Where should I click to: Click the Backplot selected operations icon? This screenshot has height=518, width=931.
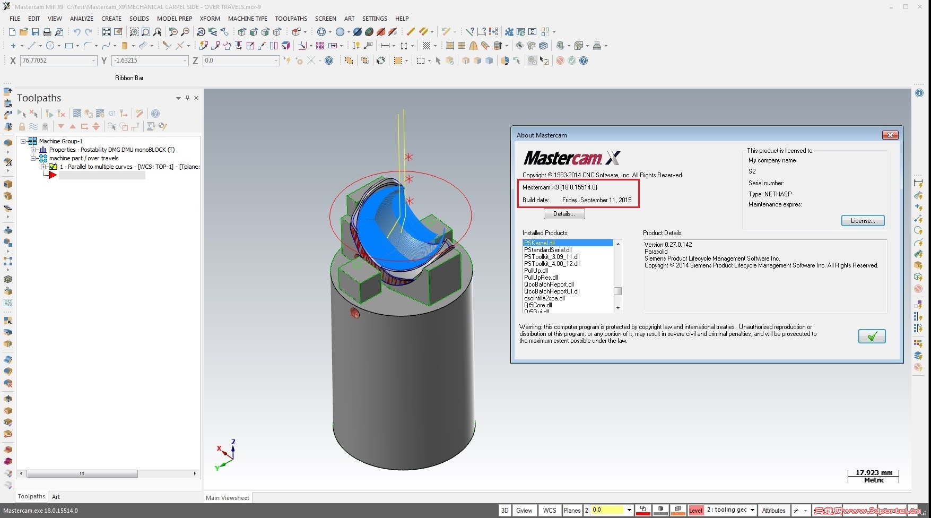pyautogui.click(x=77, y=113)
